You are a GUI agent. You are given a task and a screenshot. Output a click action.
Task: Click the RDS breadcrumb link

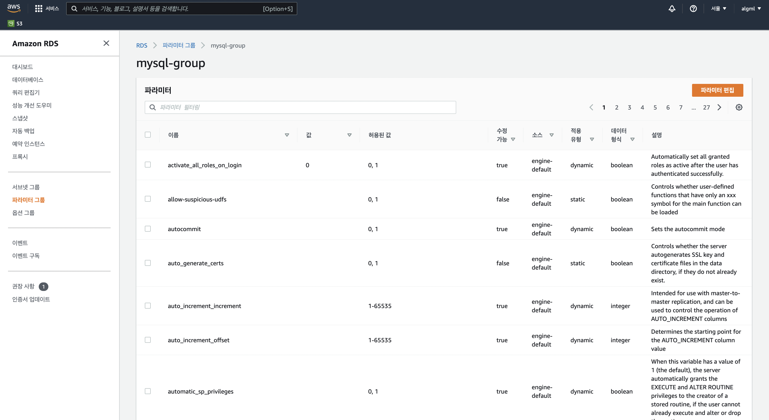142,46
